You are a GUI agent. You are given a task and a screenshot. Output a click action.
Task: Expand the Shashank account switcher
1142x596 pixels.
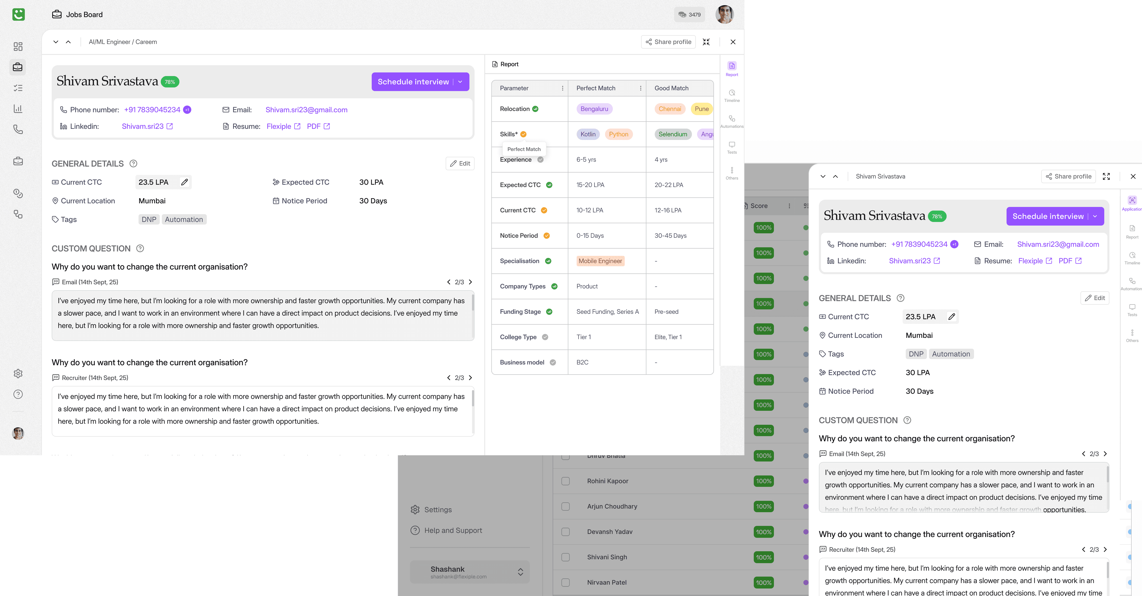520,572
